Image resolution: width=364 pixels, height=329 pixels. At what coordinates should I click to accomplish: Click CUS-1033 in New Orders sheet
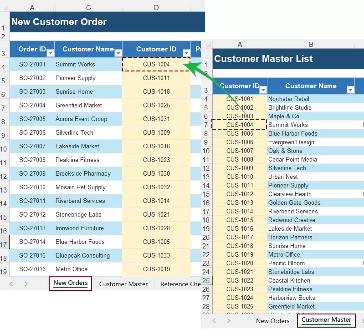pyautogui.click(x=156, y=255)
